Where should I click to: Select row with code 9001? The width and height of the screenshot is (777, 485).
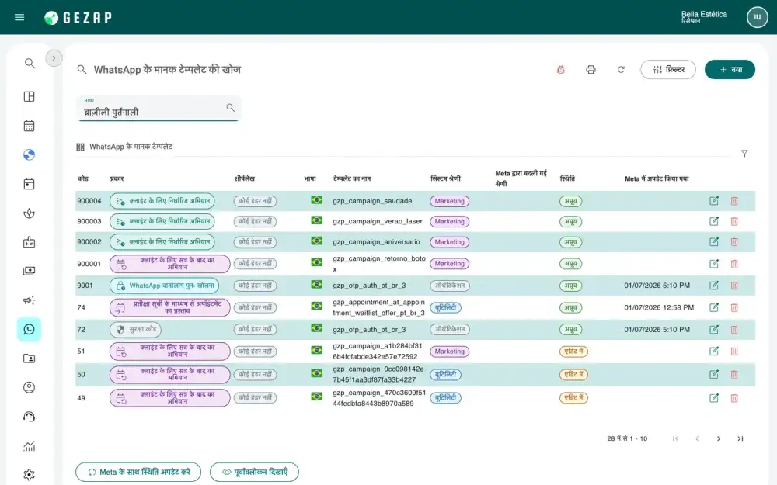[x=415, y=286]
